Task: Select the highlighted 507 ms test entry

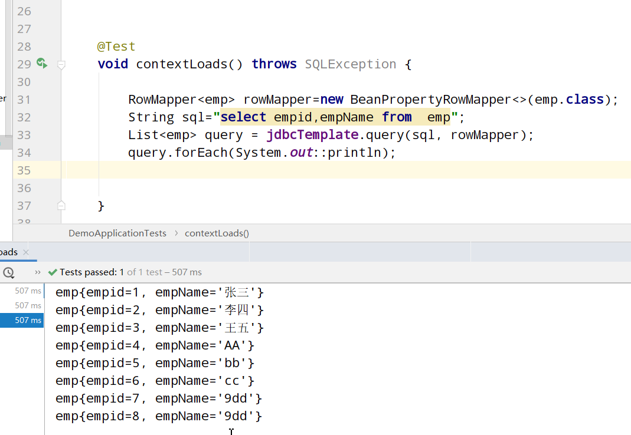Action: 22,320
